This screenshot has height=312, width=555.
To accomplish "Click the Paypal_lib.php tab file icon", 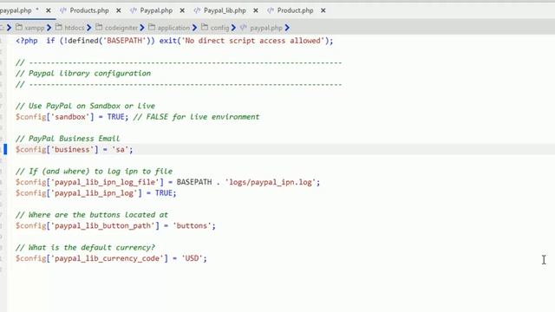I will pyautogui.click(x=197, y=10).
